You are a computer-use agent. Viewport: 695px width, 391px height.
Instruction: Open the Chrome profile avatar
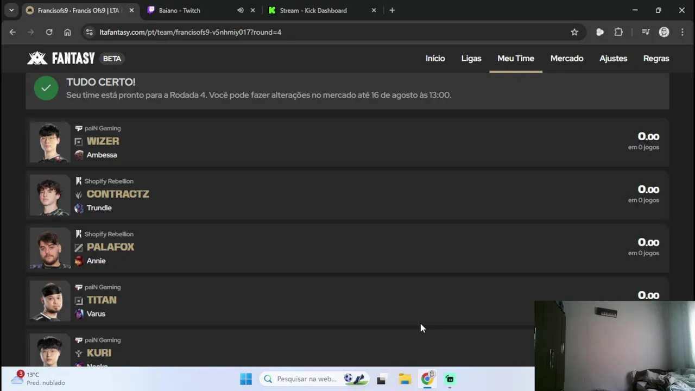pyautogui.click(x=664, y=32)
